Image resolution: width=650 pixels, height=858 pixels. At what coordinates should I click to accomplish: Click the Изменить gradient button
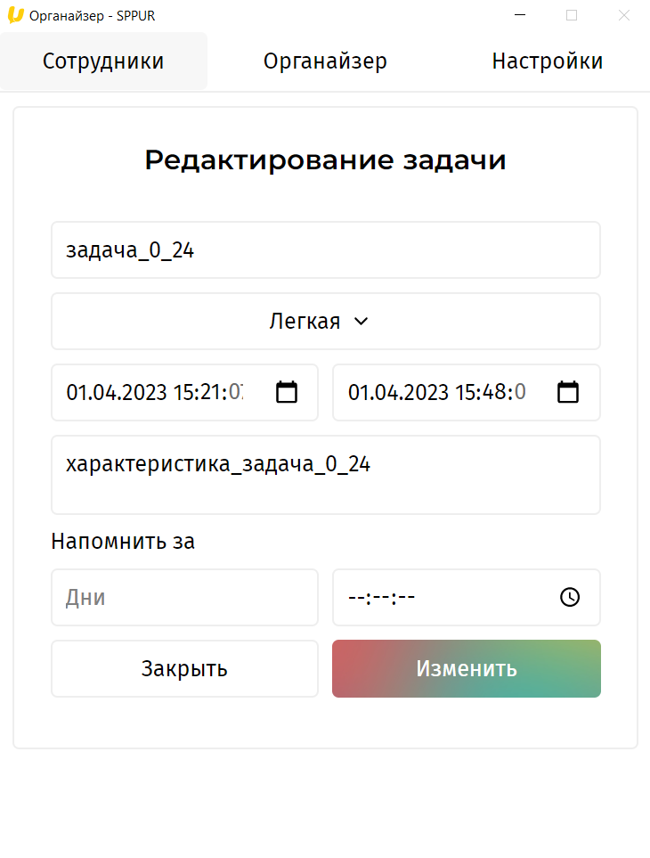click(467, 669)
